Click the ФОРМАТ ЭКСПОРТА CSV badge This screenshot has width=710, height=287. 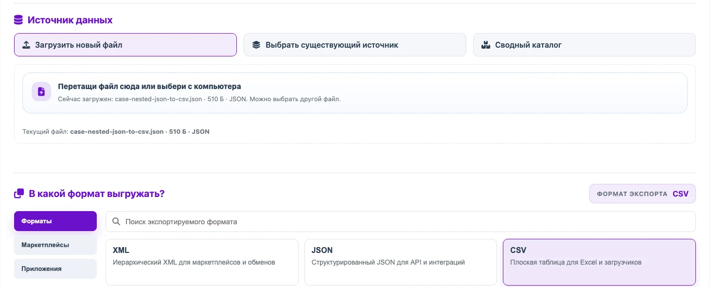coord(642,194)
